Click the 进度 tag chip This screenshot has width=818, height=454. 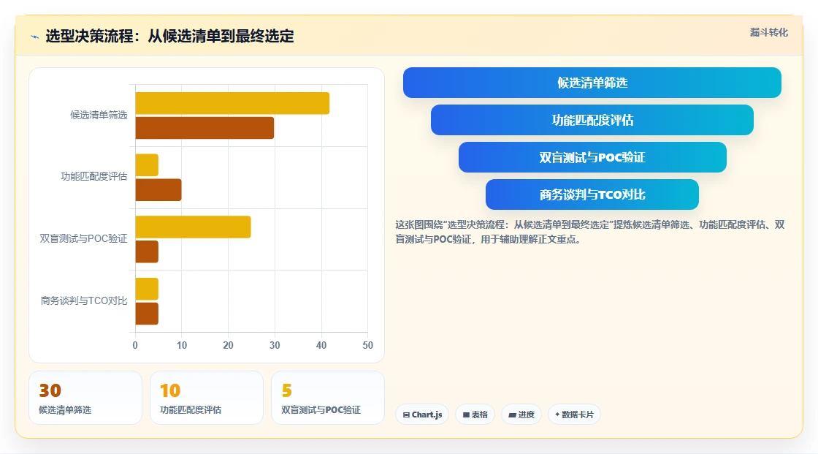(x=521, y=415)
